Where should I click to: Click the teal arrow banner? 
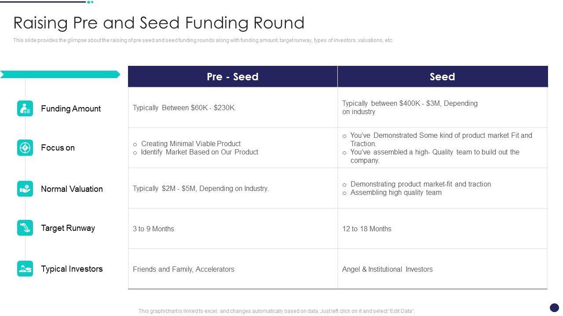[x=60, y=75]
